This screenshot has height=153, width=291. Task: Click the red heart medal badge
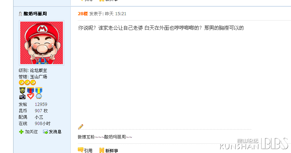pos(31,93)
